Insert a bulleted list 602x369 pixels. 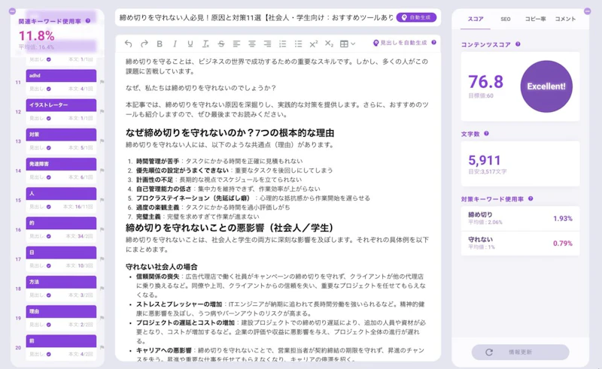(x=298, y=44)
